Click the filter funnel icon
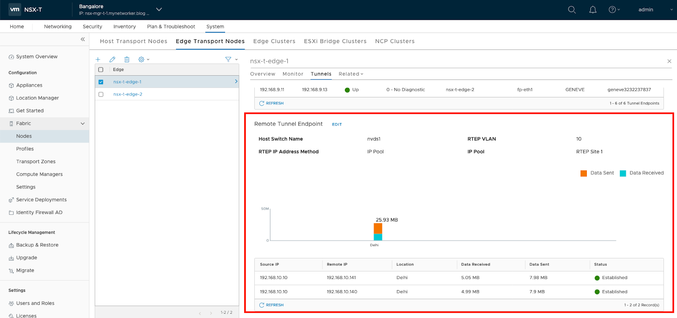The width and height of the screenshot is (677, 318). point(228,60)
